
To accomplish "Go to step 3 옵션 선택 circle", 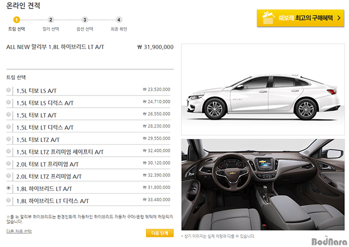I will [85, 20].
